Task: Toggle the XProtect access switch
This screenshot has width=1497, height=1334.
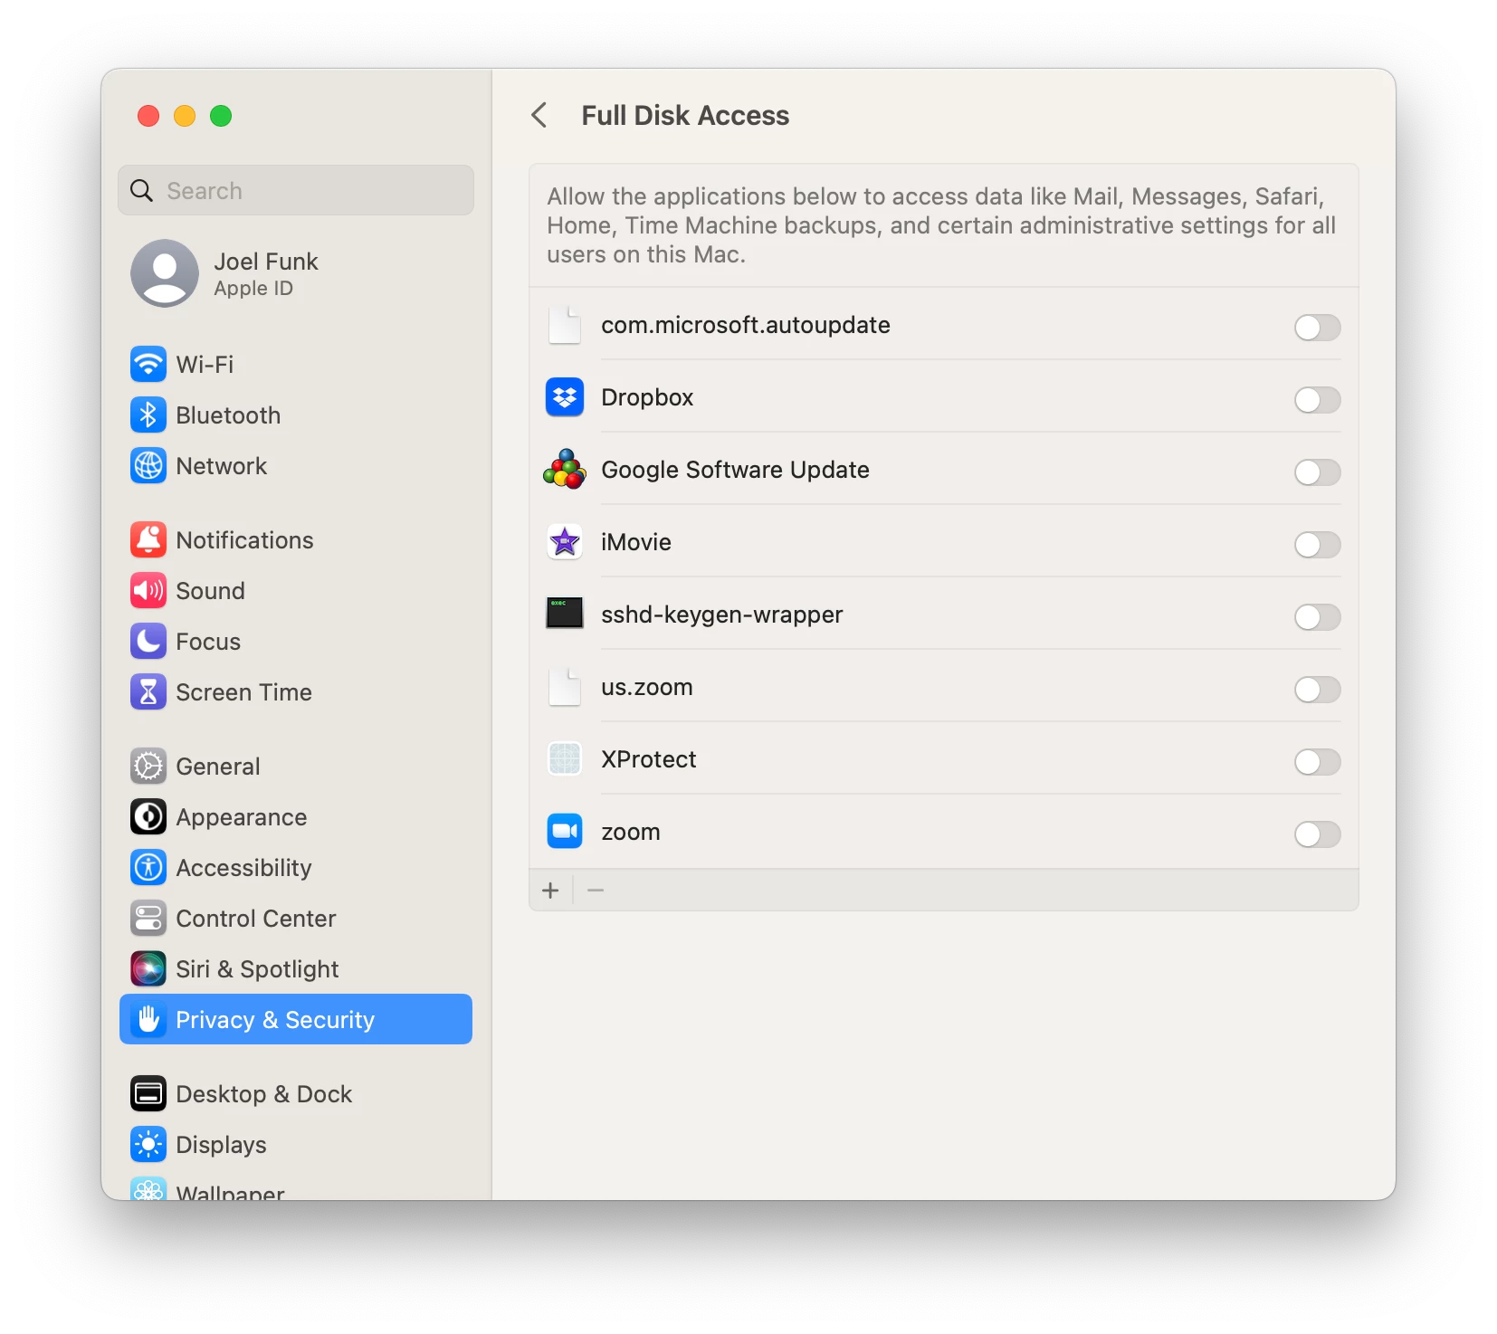Action: [1317, 762]
